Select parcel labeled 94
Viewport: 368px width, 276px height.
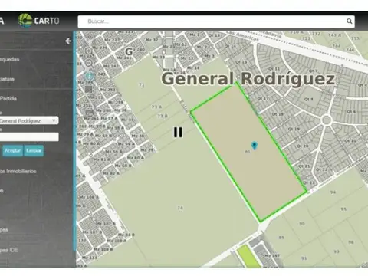[333, 192]
